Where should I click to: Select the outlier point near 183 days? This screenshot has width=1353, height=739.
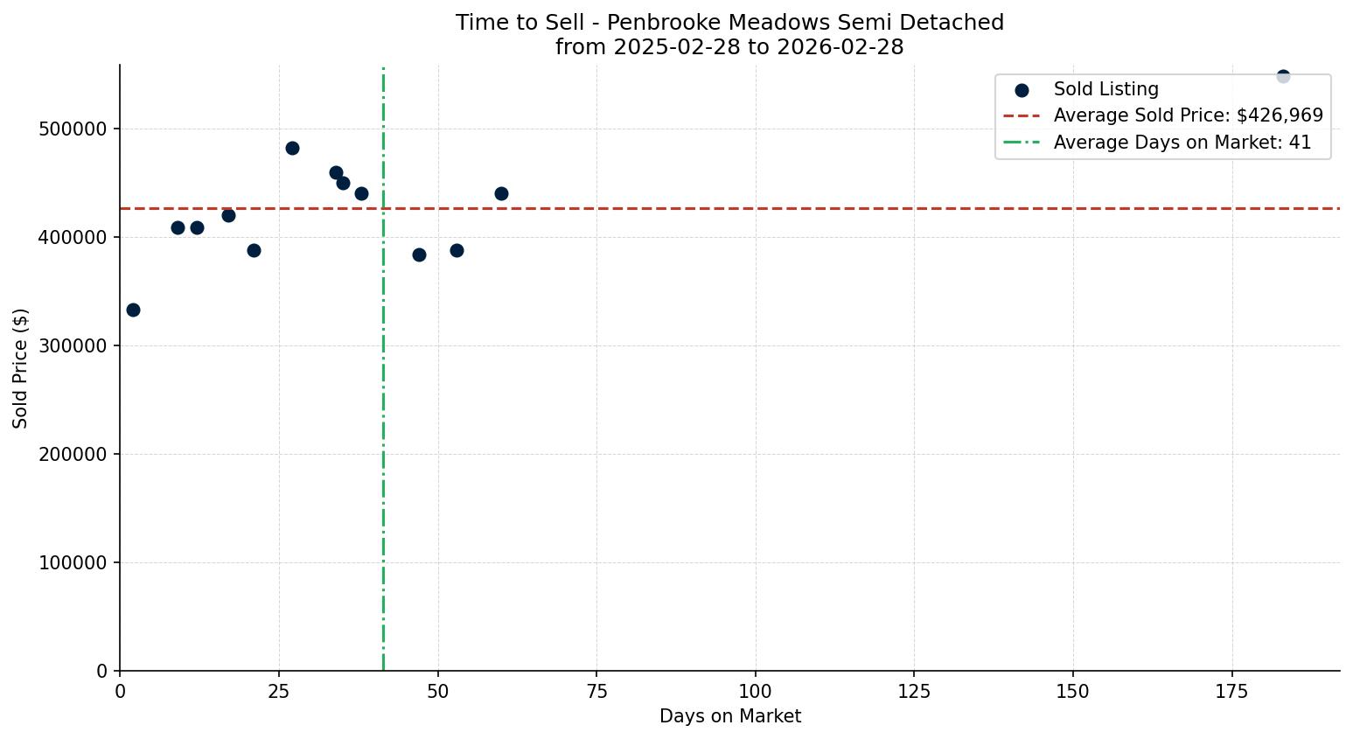click(x=1283, y=77)
